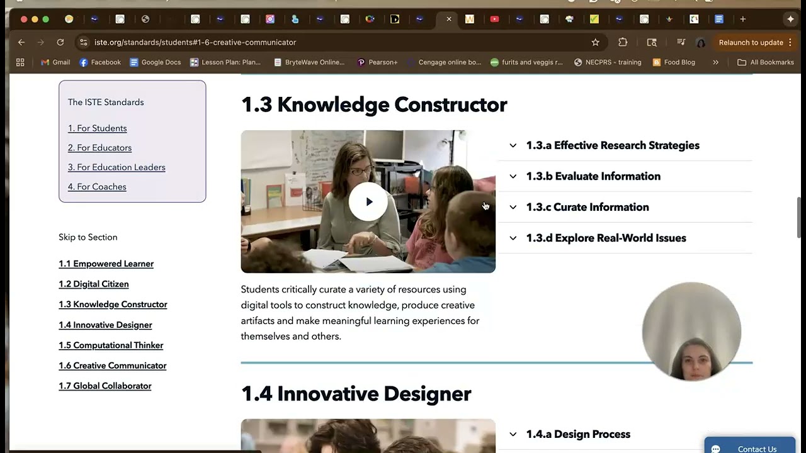The width and height of the screenshot is (806, 453).
Task: Click the Gemini sparkle icon in tab bar
Action: (x=790, y=19)
